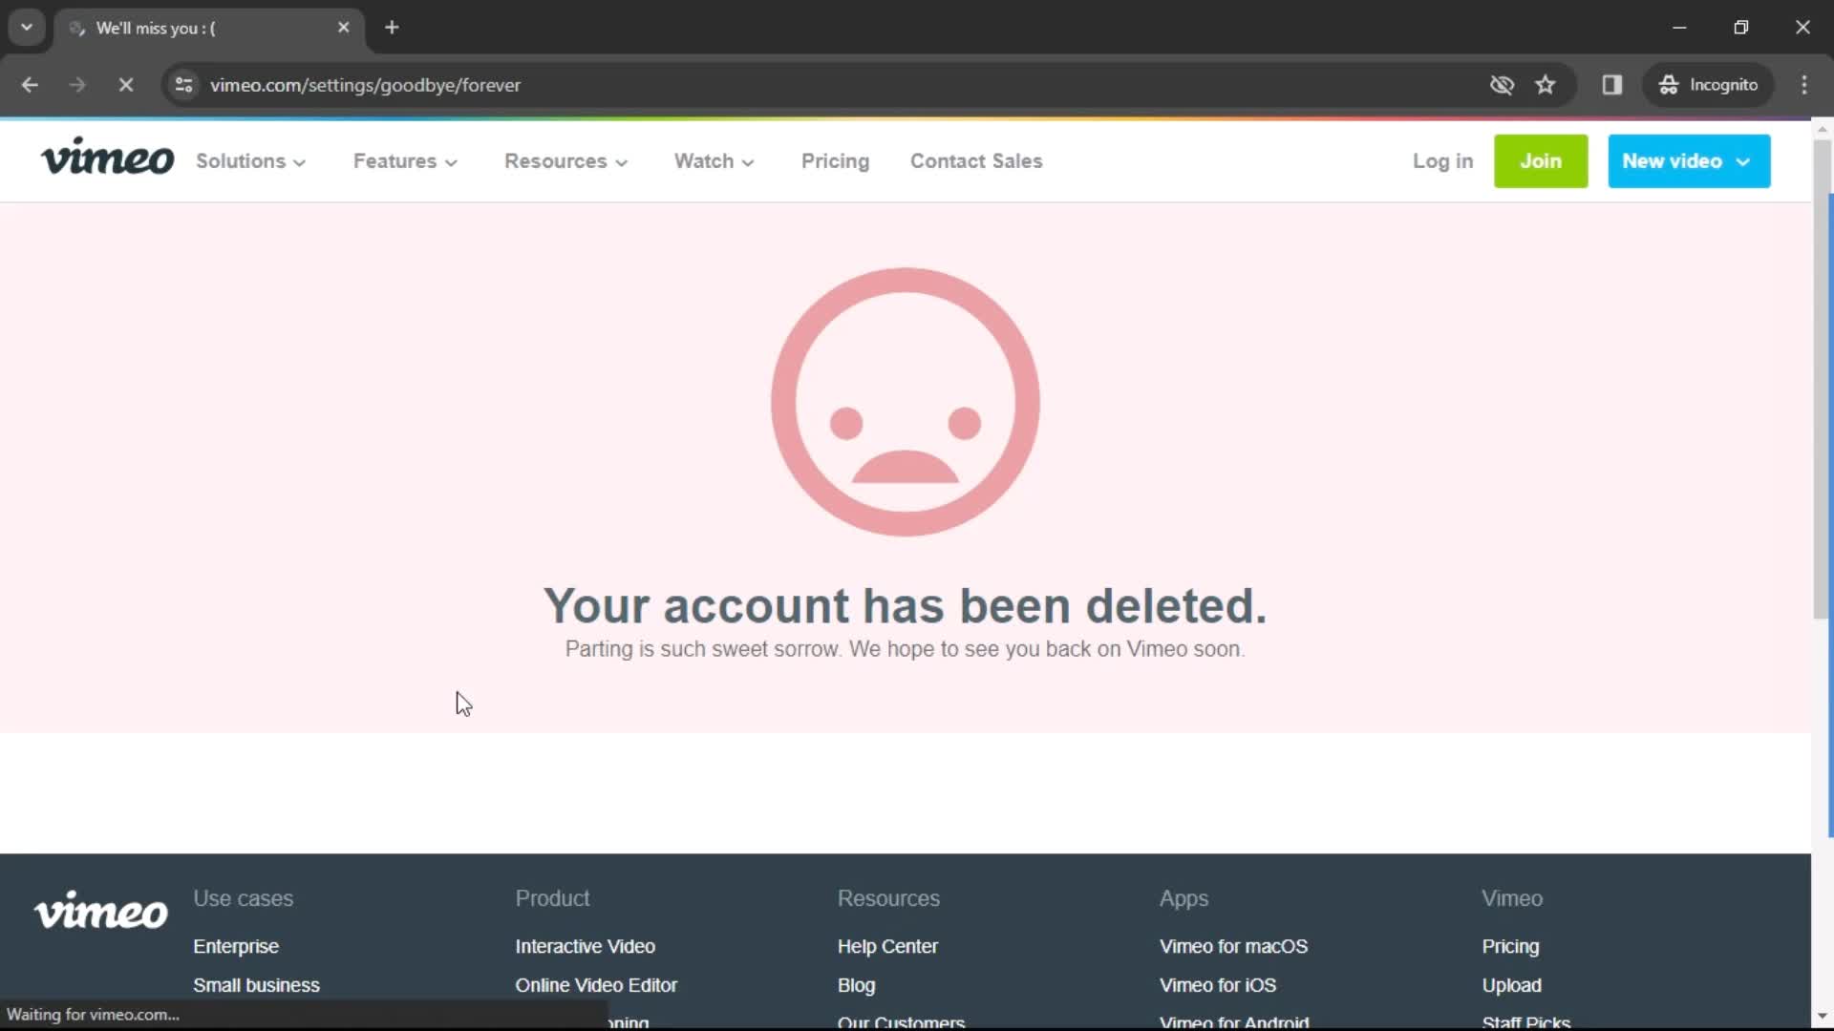Expand the Watch dropdown menu

click(714, 161)
